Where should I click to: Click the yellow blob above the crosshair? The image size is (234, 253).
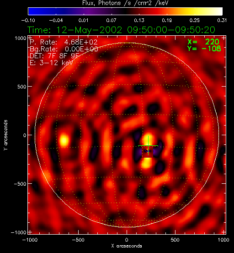[x=148, y=139]
